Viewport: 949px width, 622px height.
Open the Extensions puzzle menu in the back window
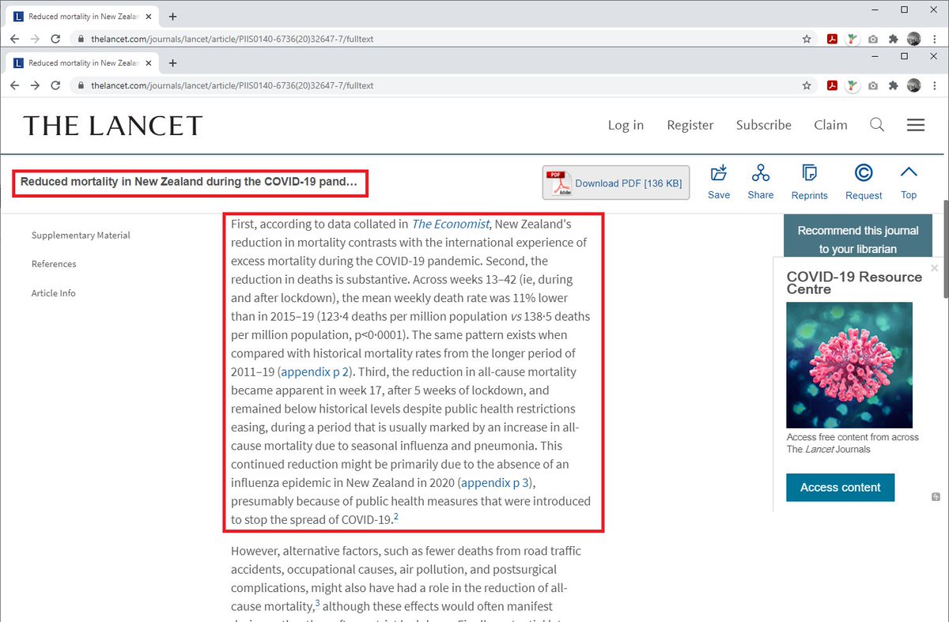pos(893,38)
